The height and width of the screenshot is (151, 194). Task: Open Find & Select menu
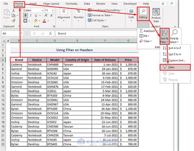174,37
